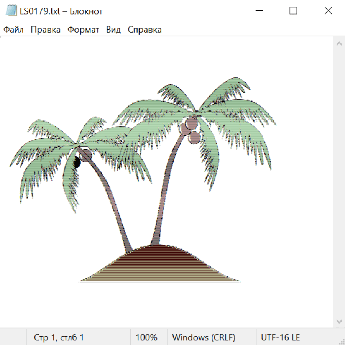The height and width of the screenshot is (345, 345).
Task: Open the Справка menu
Action: [x=145, y=30]
